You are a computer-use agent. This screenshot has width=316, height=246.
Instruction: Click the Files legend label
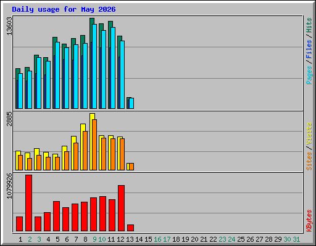[x=309, y=49]
